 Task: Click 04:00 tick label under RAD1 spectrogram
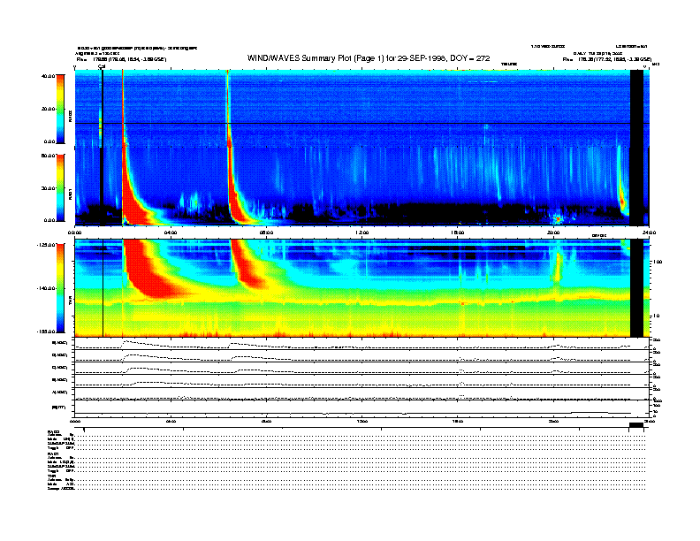(x=171, y=232)
